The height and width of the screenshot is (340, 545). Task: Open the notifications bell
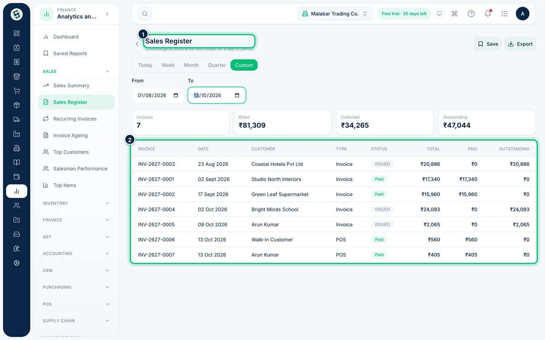(x=488, y=14)
